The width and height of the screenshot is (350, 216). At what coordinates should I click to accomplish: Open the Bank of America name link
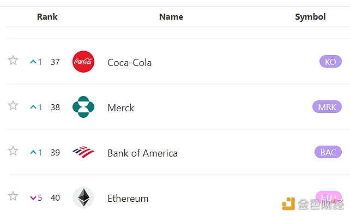pos(143,153)
